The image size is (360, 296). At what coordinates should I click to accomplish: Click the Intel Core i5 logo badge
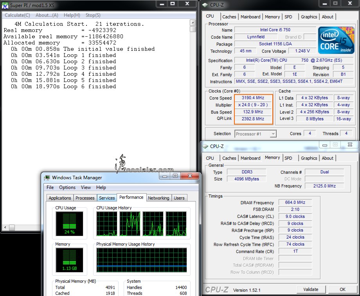point(336,40)
